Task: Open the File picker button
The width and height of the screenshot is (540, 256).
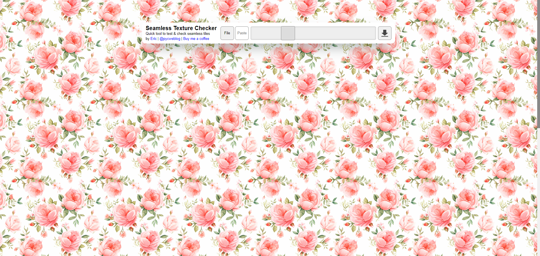Action: pos(227,33)
